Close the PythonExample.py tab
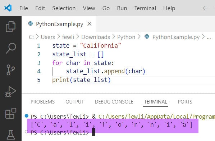Viewport: 215px width, 141px height. pyautogui.click(x=90, y=24)
